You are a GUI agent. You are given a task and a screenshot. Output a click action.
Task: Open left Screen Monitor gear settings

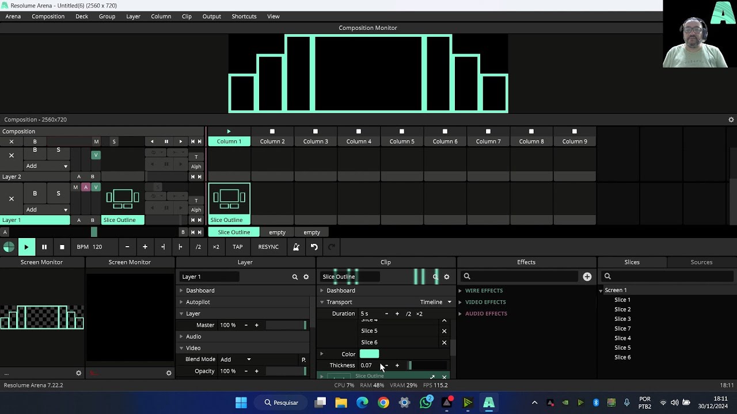pyautogui.click(x=79, y=373)
